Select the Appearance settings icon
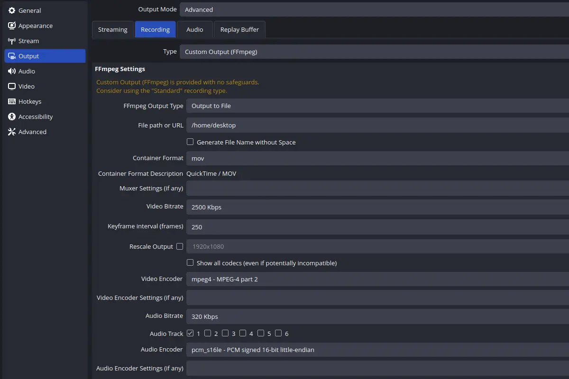 pyautogui.click(x=11, y=25)
